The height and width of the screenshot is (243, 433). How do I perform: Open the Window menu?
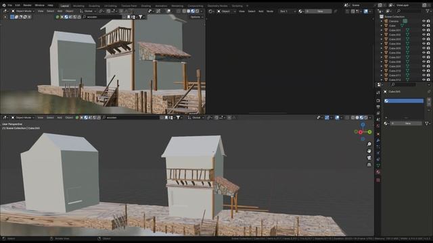(x=39, y=5)
